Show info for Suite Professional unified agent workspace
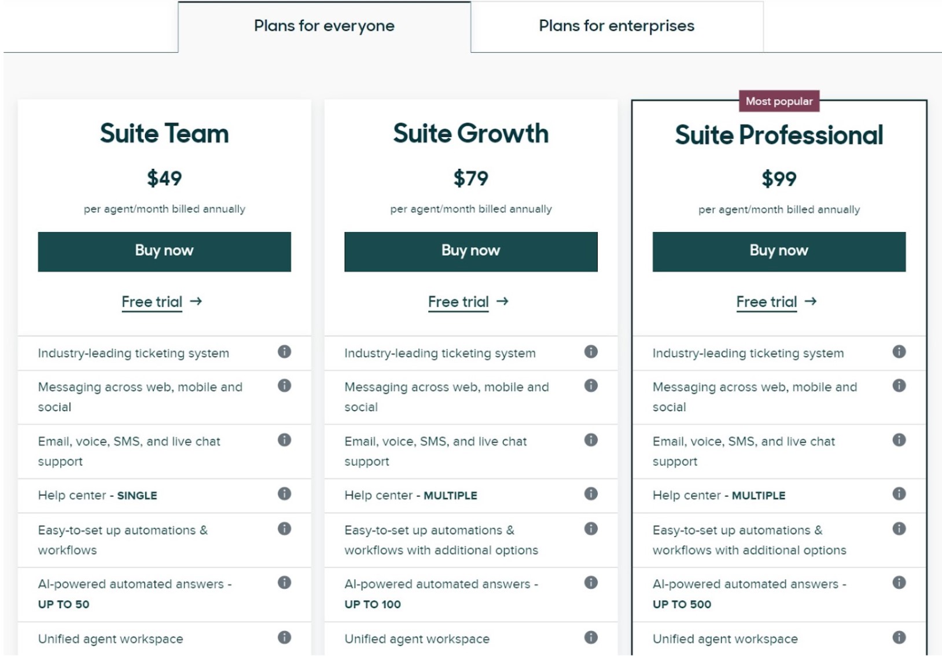The height and width of the screenshot is (656, 942). tap(899, 637)
